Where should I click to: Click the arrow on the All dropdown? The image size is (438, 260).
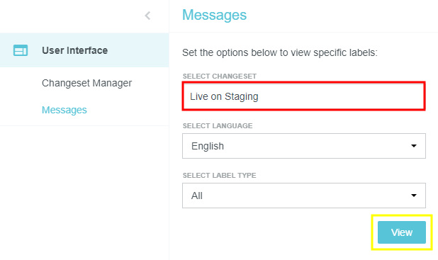click(x=414, y=196)
